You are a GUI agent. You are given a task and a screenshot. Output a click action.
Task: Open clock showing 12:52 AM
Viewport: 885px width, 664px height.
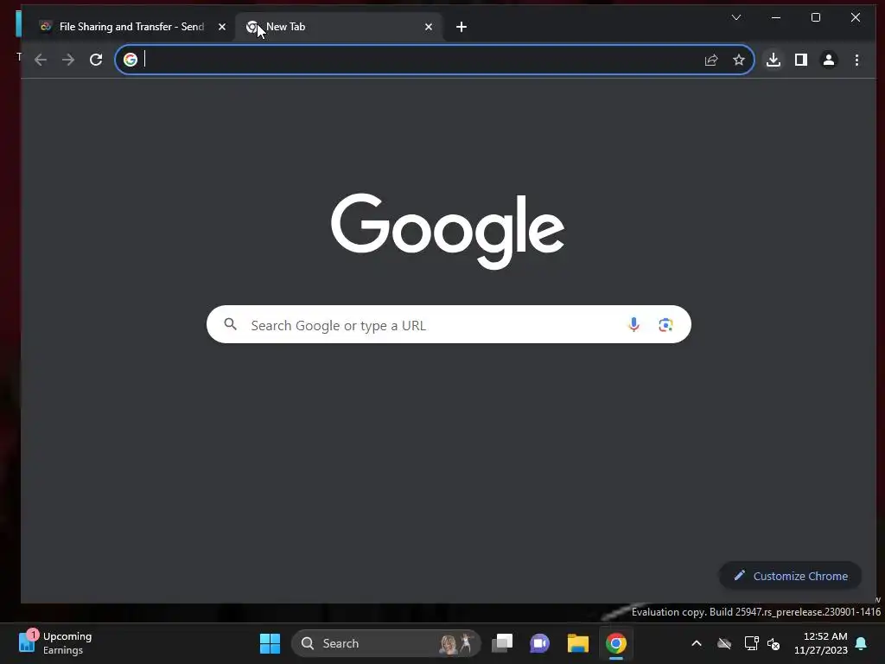click(x=821, y=643)
